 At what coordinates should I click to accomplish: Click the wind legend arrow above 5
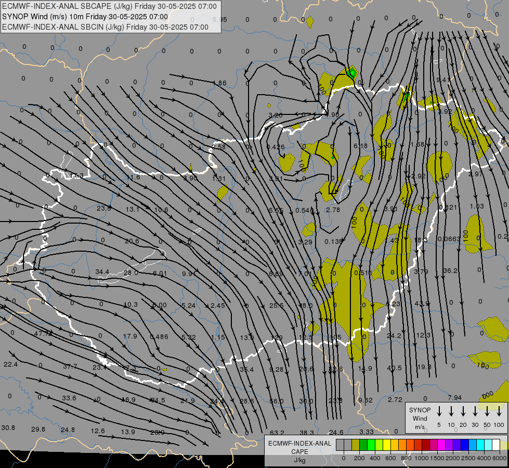(x=439, y=411)
